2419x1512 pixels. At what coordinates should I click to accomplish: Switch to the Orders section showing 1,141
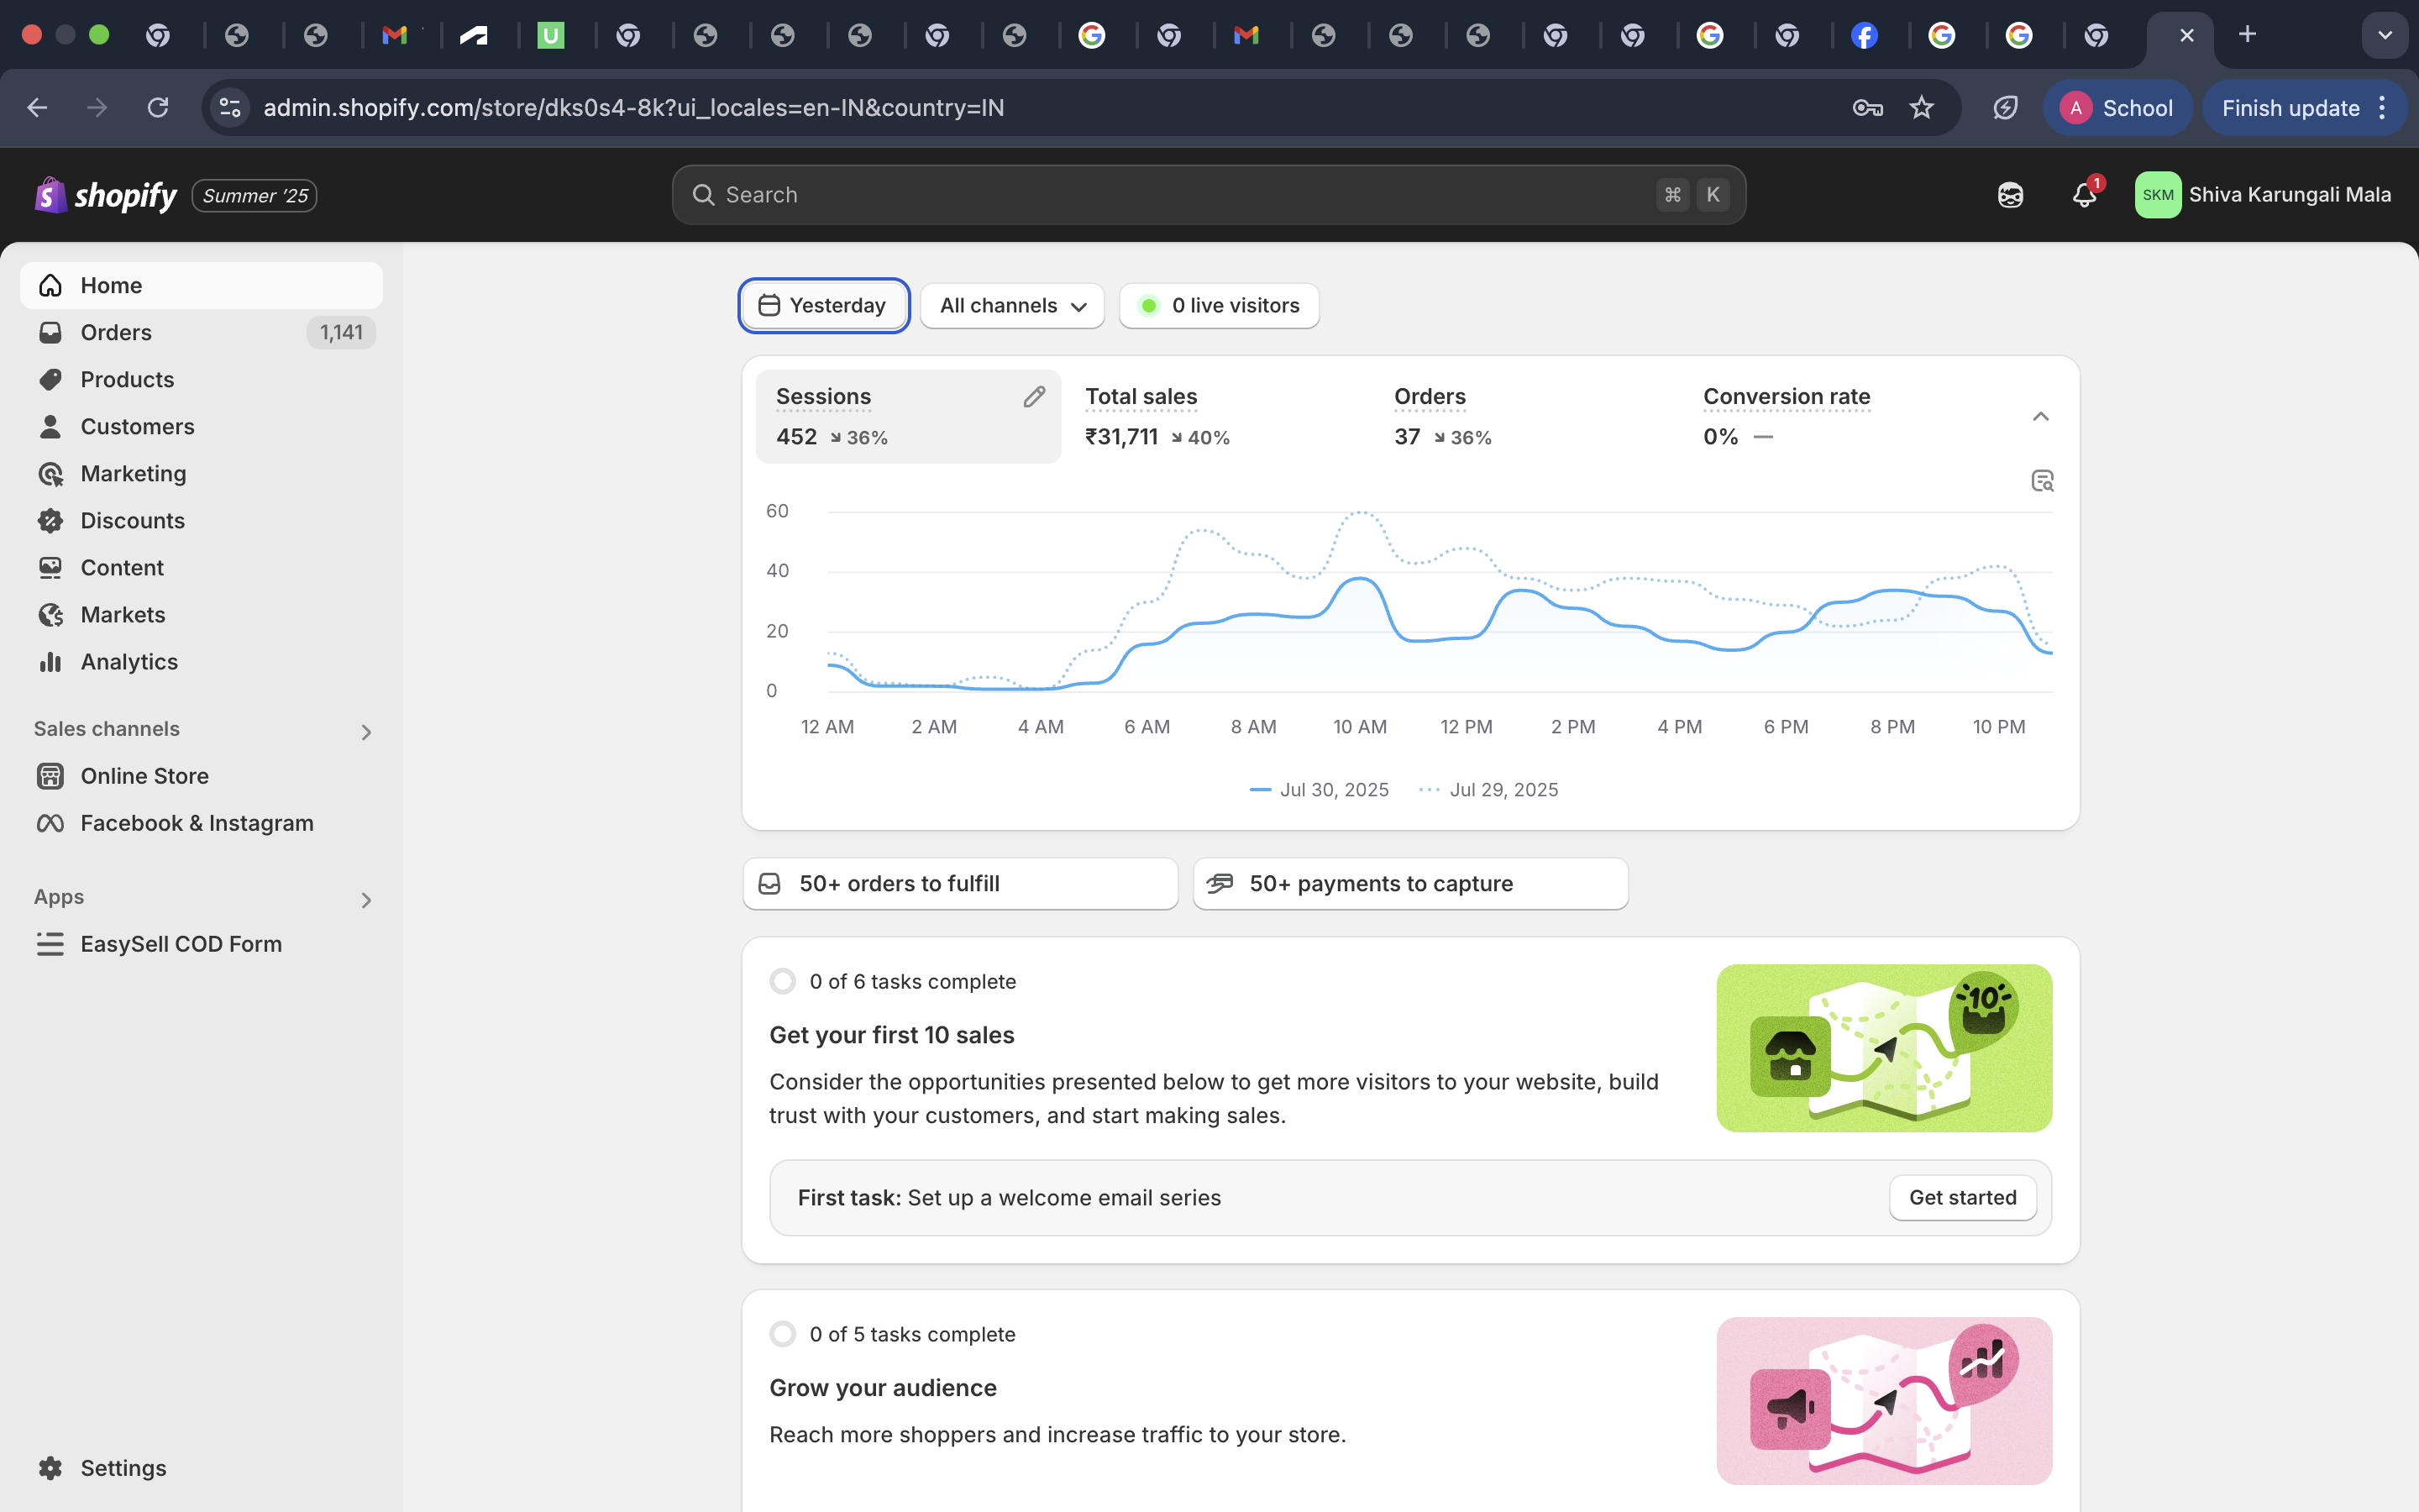coord(116,332)
